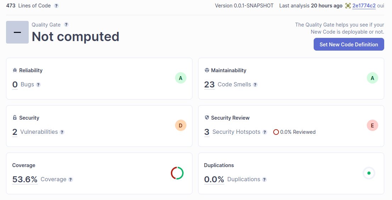
Task: Click the committer avatar beside commit hash
Action: 348,6
